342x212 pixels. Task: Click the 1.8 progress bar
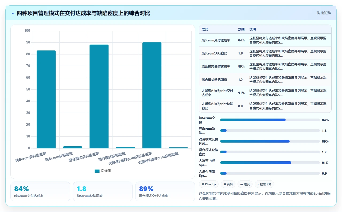click(x=270, y=131)
